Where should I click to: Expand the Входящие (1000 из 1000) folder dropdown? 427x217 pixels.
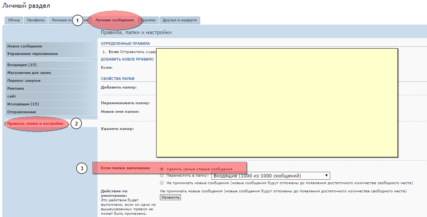[x=271, y=176]
